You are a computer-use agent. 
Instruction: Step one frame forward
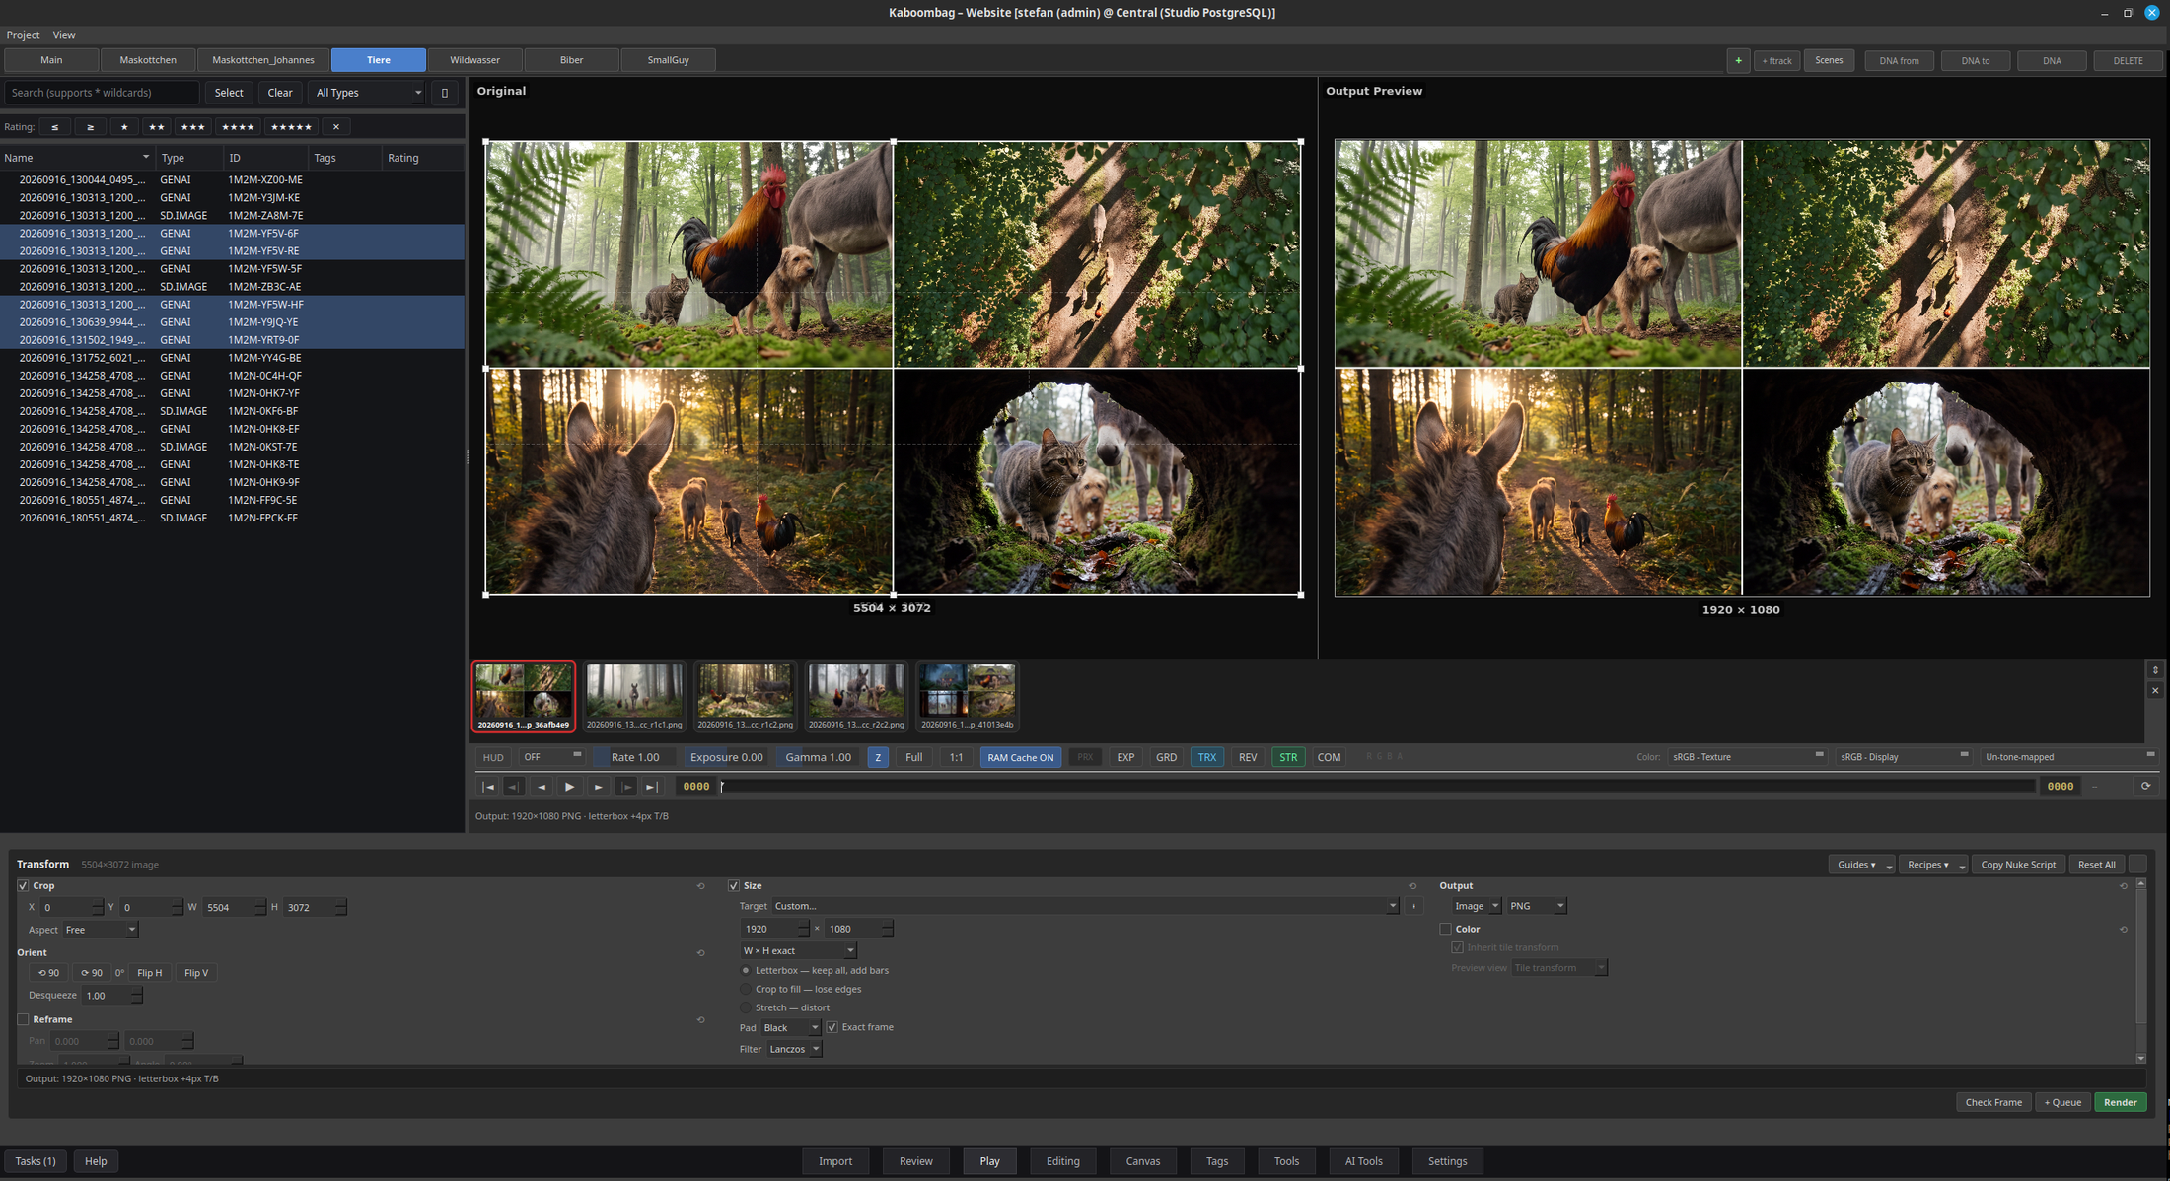598,787
